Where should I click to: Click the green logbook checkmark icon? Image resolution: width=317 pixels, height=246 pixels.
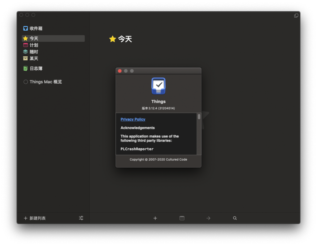[25, 68]
